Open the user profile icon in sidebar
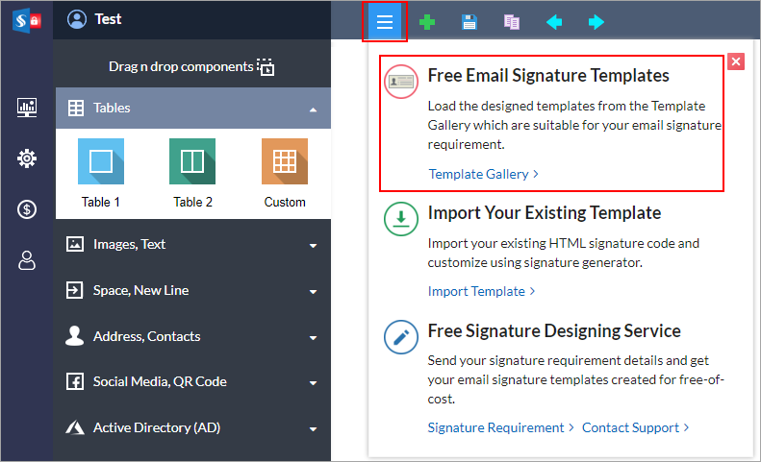 [x=27, y=260]
